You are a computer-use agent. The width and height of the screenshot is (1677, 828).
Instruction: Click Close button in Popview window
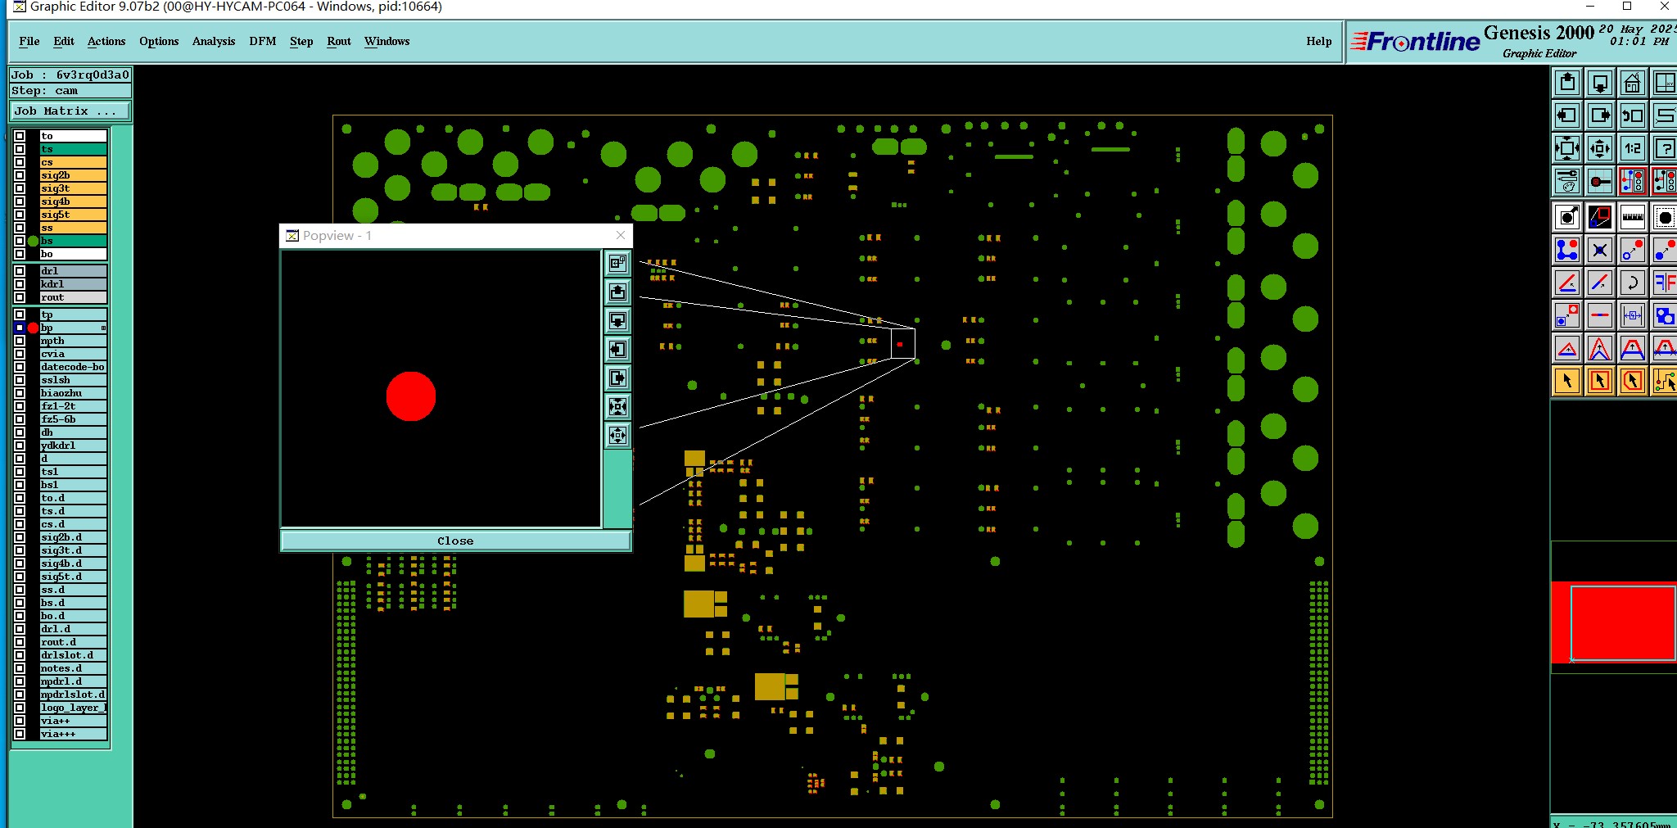click(x=455, y=541)
